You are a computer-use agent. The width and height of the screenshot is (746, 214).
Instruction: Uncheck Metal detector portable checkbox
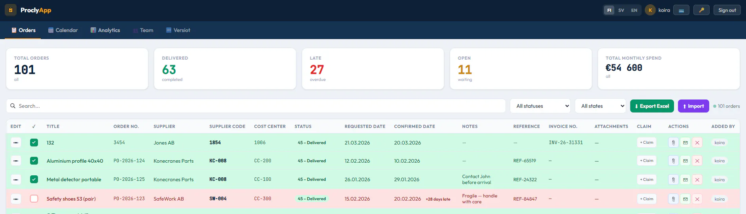click(34, 179)
